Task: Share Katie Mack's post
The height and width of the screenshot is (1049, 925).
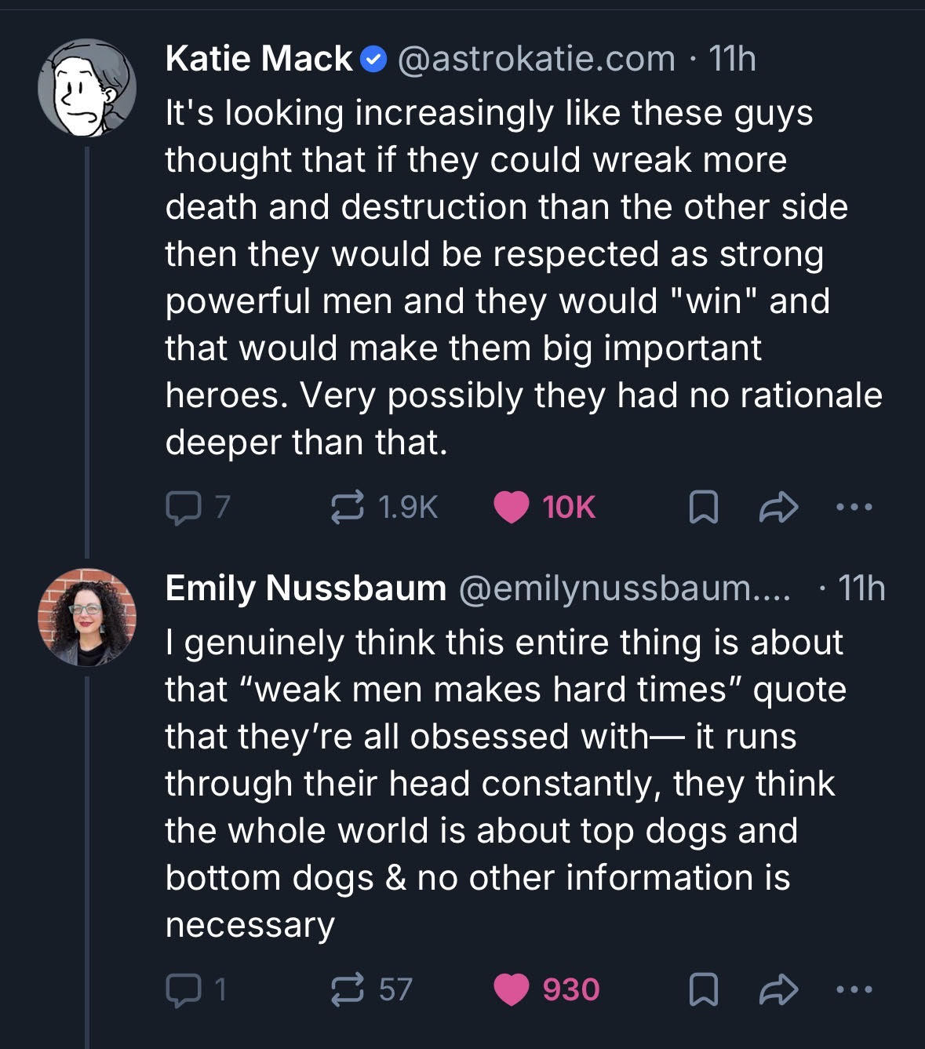Action: point(778,507)
